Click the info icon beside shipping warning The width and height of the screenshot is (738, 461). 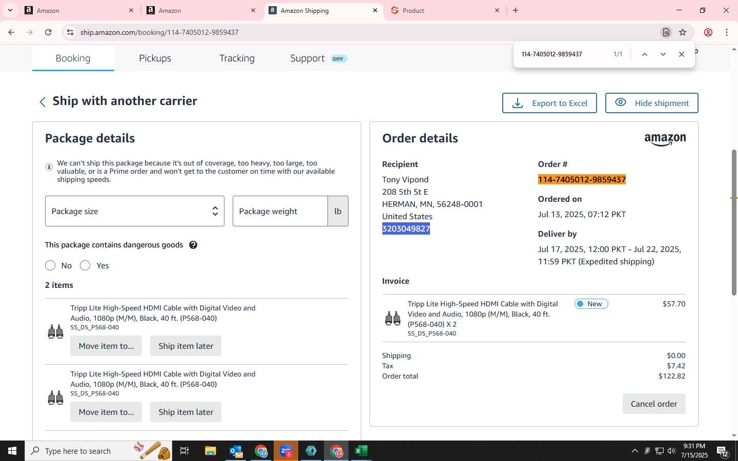click(49, 167)
